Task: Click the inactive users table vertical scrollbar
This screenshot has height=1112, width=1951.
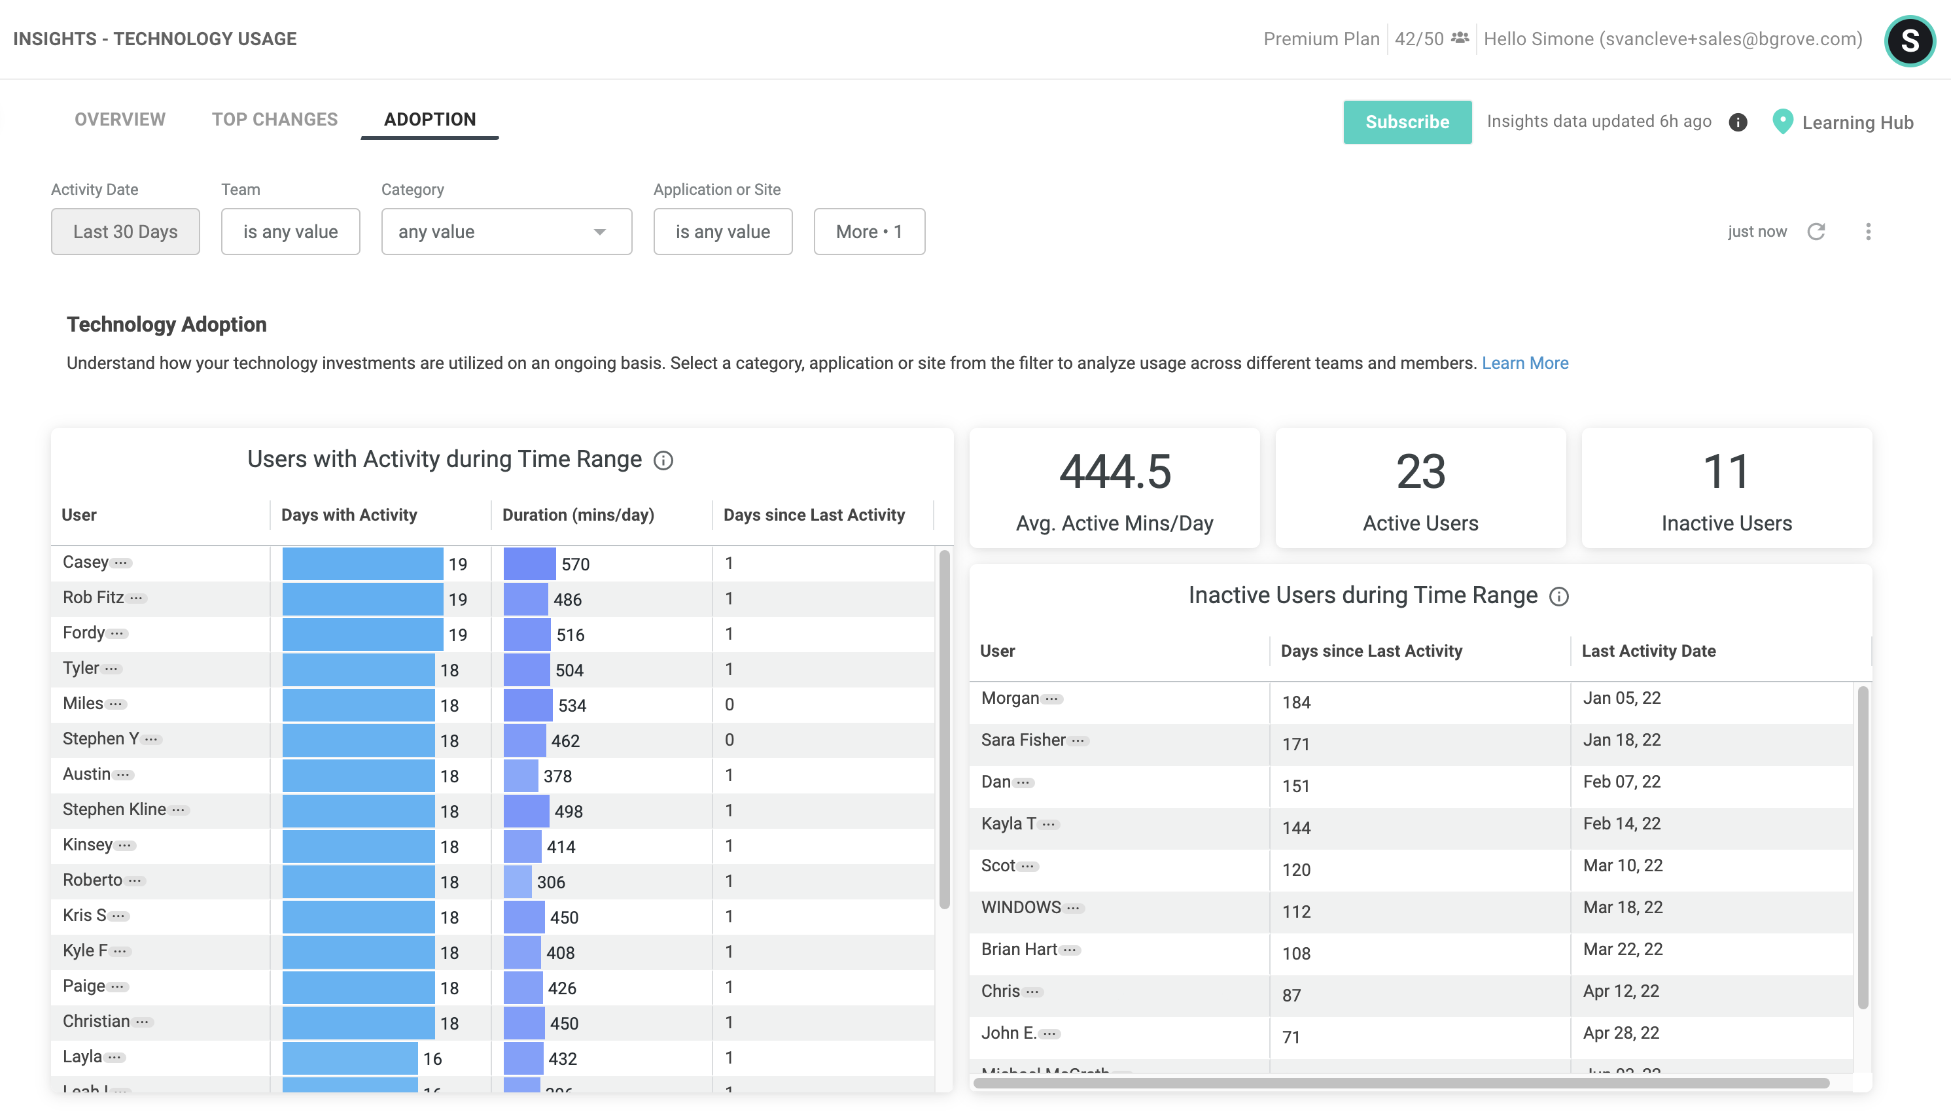Action: (x=1863, y=848)
